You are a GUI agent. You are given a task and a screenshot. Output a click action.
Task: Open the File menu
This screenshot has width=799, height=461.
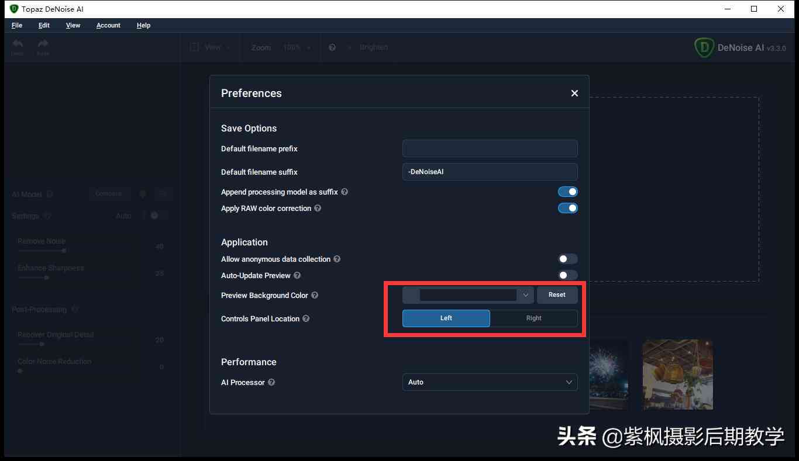[x=17, y=25]
